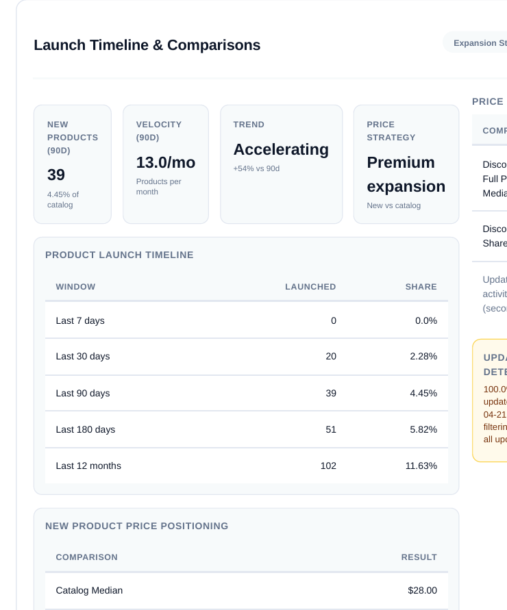Select the Premium expansion strategy card
The width and height of the screenshot is (507, 610).
point(406,164)
